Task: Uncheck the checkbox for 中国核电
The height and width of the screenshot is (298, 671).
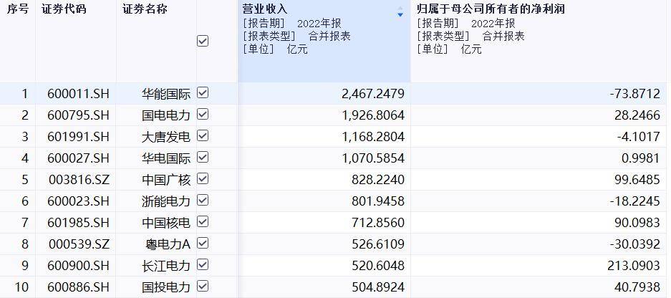Action: 203,222
